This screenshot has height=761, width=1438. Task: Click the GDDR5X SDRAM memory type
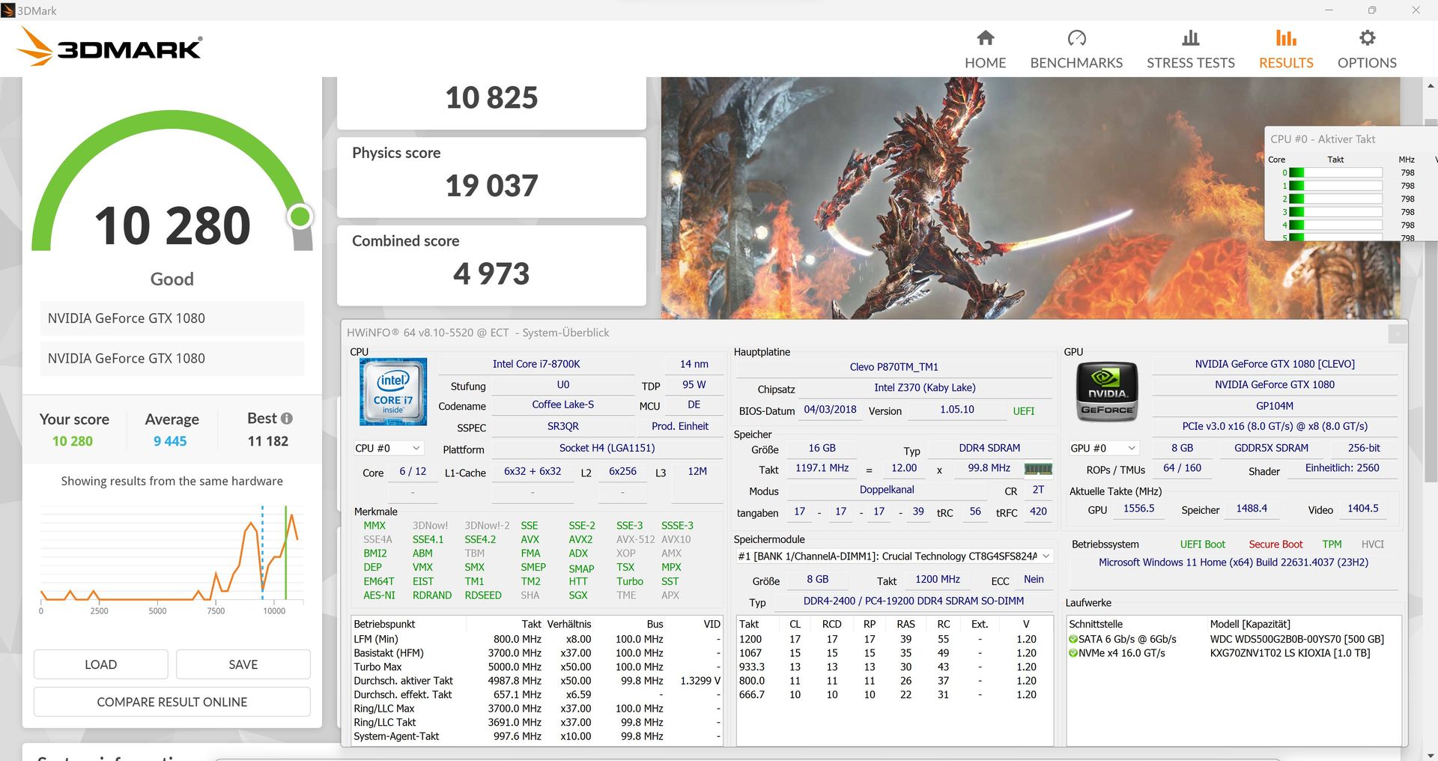(x=1271, y=448)
